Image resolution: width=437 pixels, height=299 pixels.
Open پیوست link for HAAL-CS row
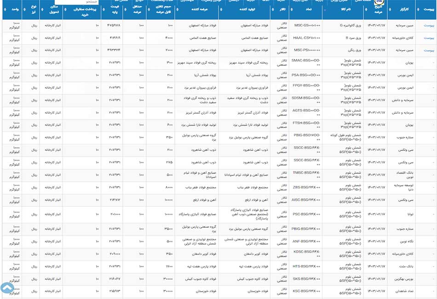[x=429, y=38]
